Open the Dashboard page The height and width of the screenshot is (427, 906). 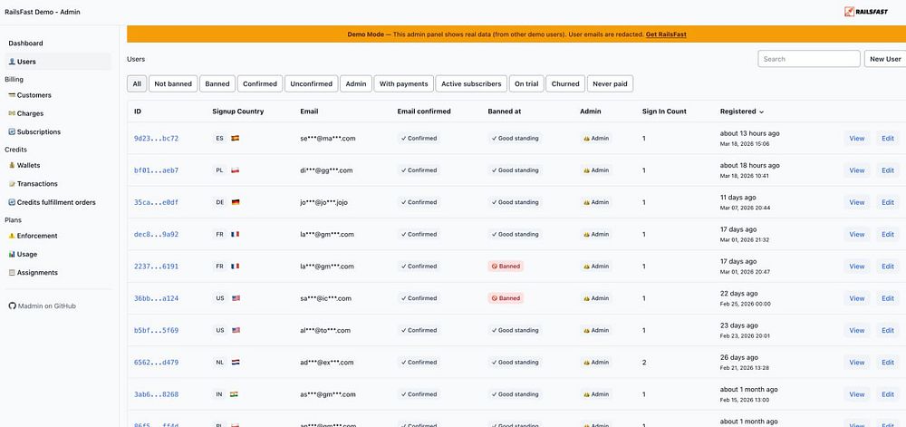pos(25,44)
